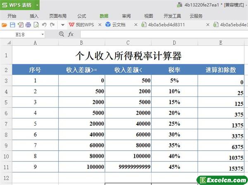Viewport: 248px width, 185px height.
Task: Open the 云服务 ribbon tab
Action: pos(196,16)
